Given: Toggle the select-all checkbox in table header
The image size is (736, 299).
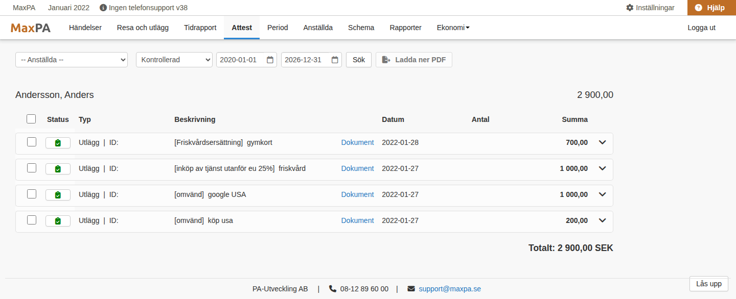Looking at the screenshot, I should click(x=31, y=119).
